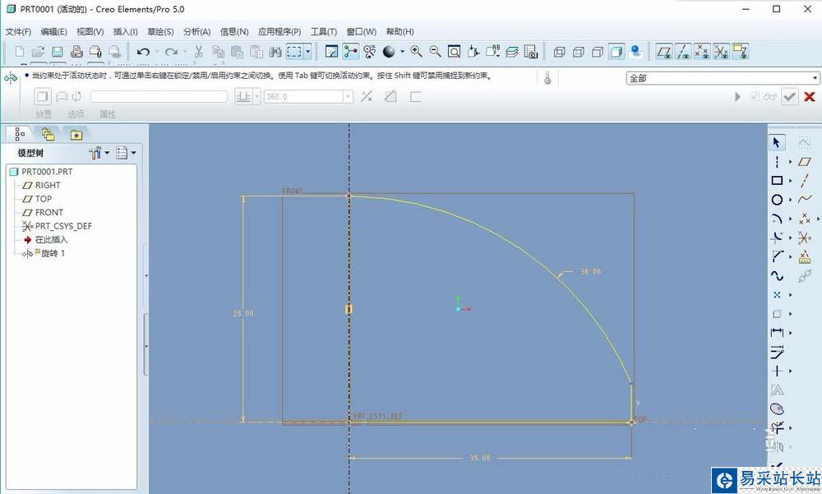822x494 pixels.
Task: Accept the feature with green checkmark
Action: [x=789, y=96]
